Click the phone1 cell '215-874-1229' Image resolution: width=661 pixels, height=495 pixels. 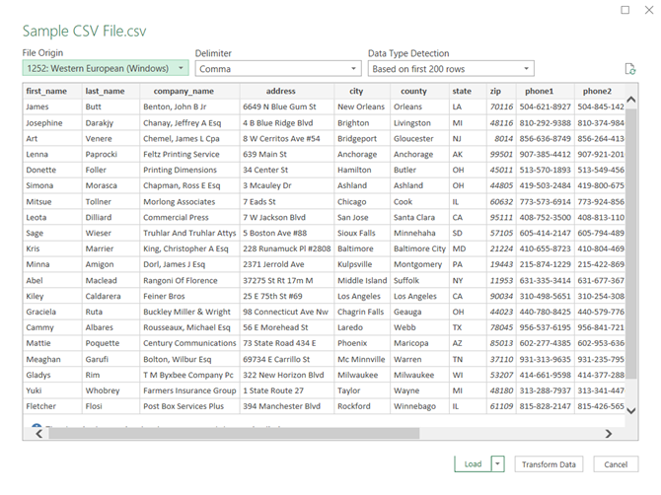tap(545, 264)
